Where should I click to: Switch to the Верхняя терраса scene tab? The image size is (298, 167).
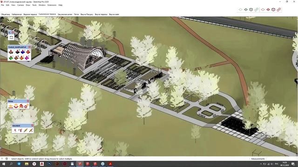point(30,14)
